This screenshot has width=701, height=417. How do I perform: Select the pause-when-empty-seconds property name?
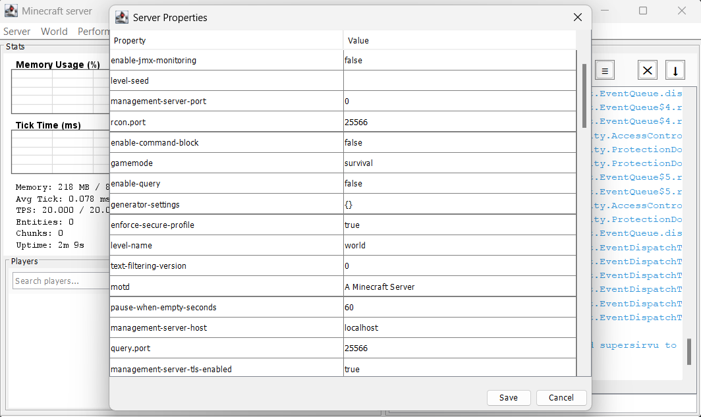point(226,307)
